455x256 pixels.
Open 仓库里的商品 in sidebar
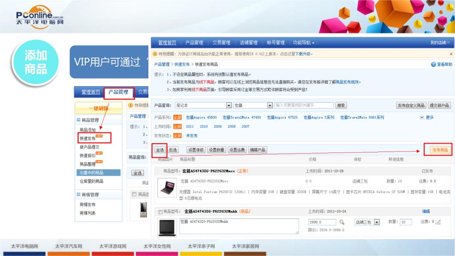(92, 181)
